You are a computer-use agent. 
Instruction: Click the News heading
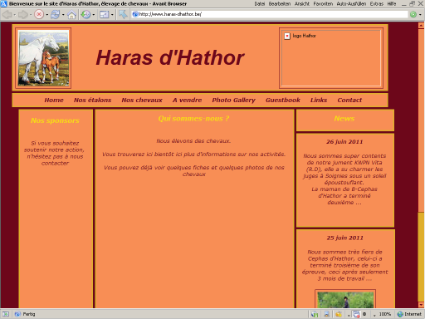pyautogui.click(x=344, y=119)
